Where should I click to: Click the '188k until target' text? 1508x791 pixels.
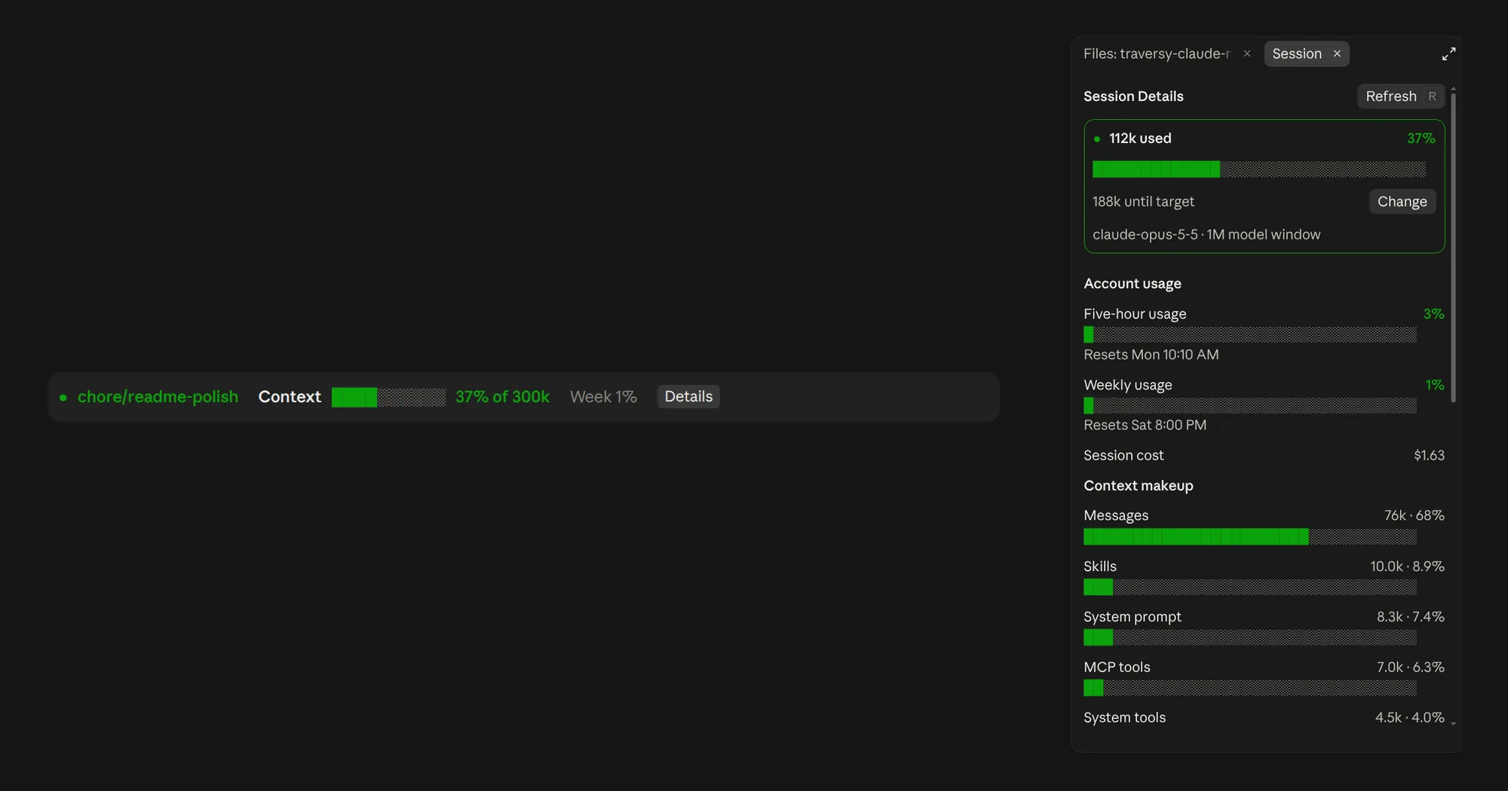[1143, 201]
